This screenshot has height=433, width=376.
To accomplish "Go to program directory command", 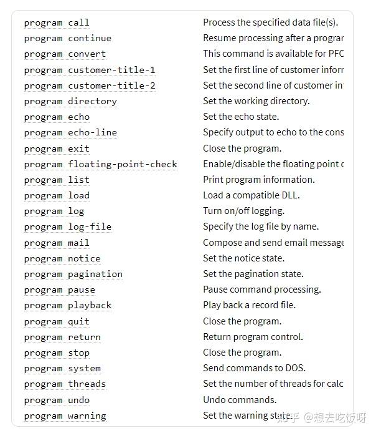I will tap(70, 101).
